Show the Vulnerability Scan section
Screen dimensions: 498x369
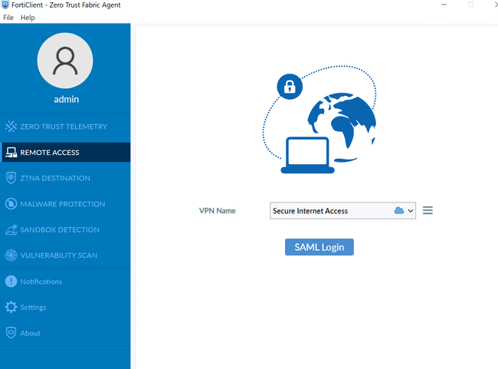[65, 255]
